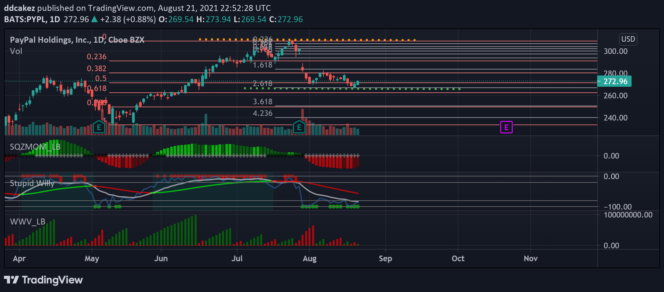Click the closing price value C:272.96
Image resolution: width=664 pixels, height=292 pixels.
(286, 19)
